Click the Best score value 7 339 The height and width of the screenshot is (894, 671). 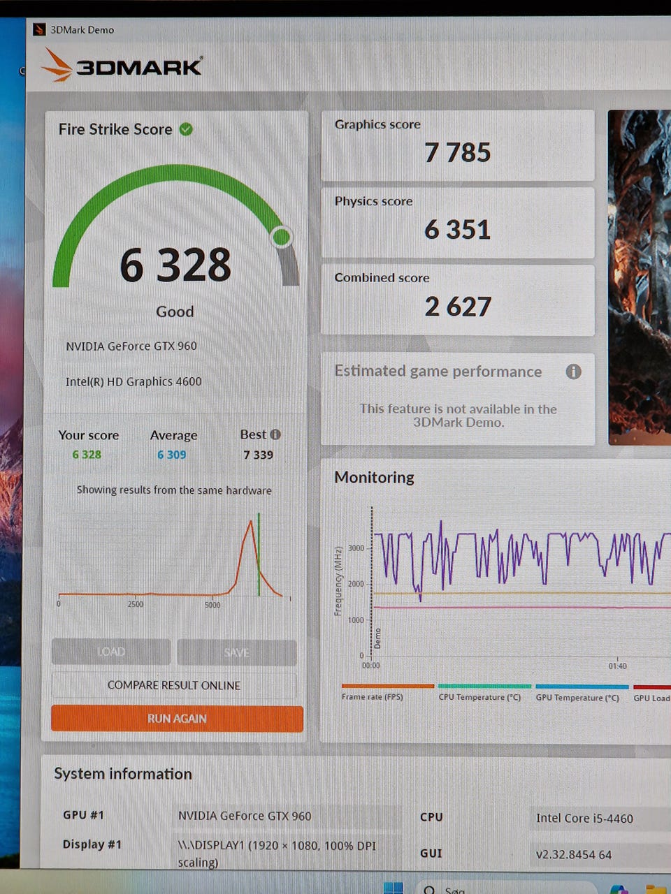pos(258,455)
